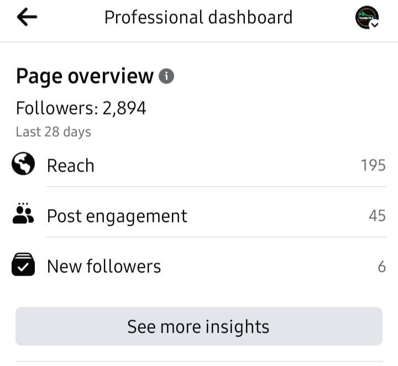
Task: Open the New followers label
Action: [104, 266]
